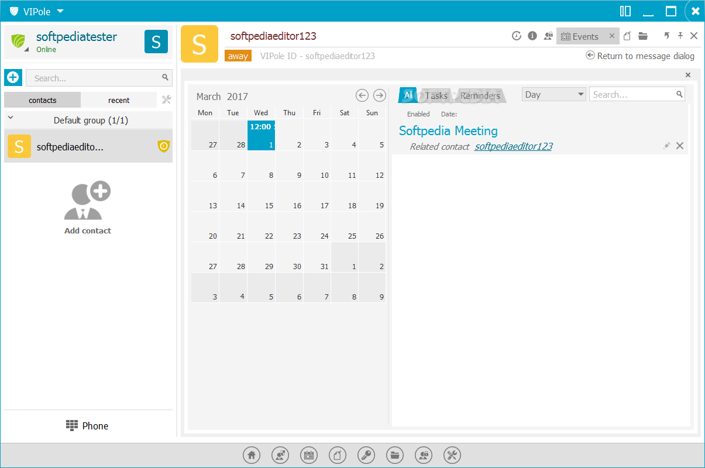The height and width of the screenshot is (468, 705).
Task: Click the pin icon in chat header
Action: pos(680,36)
